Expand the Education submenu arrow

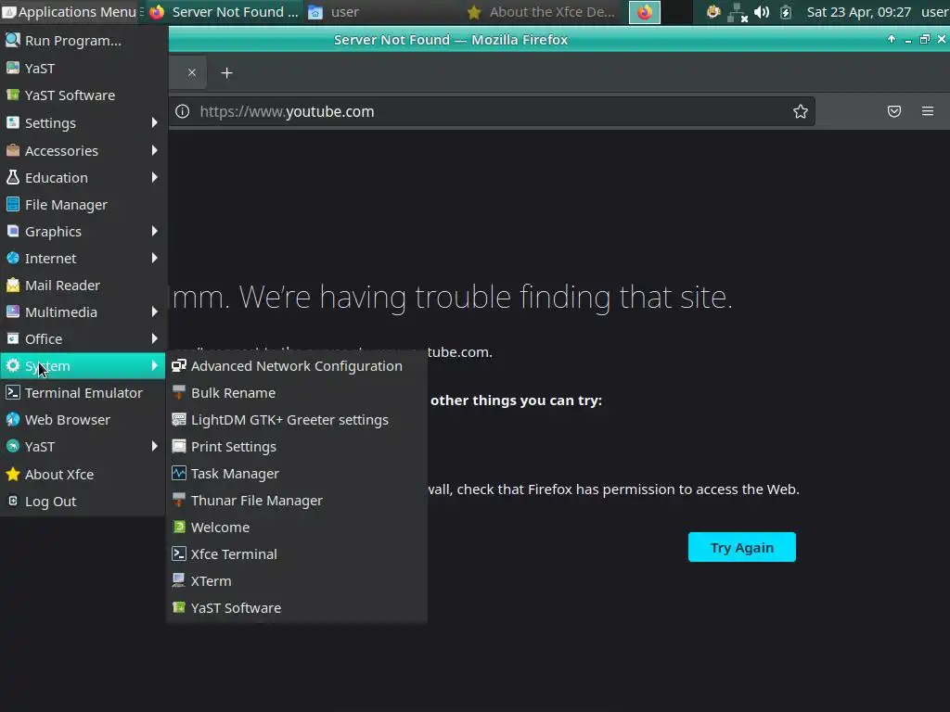click(155, 177)
